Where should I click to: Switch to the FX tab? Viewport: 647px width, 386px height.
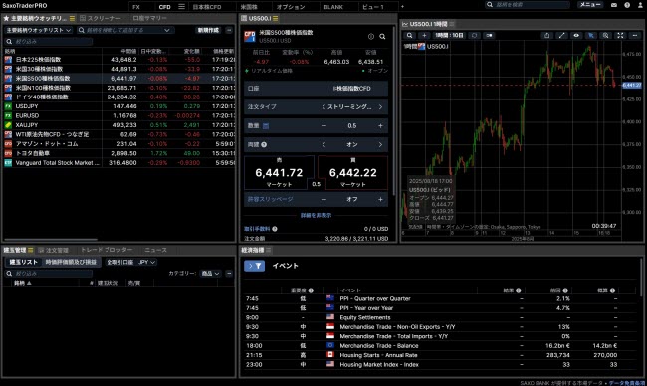point(136,7)
